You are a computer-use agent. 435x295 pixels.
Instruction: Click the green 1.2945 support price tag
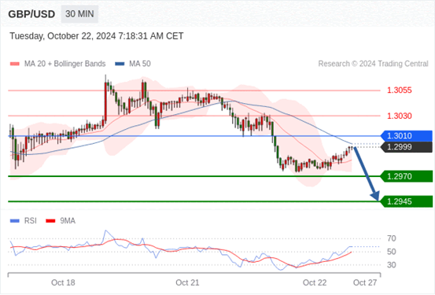tap(407, 201)
